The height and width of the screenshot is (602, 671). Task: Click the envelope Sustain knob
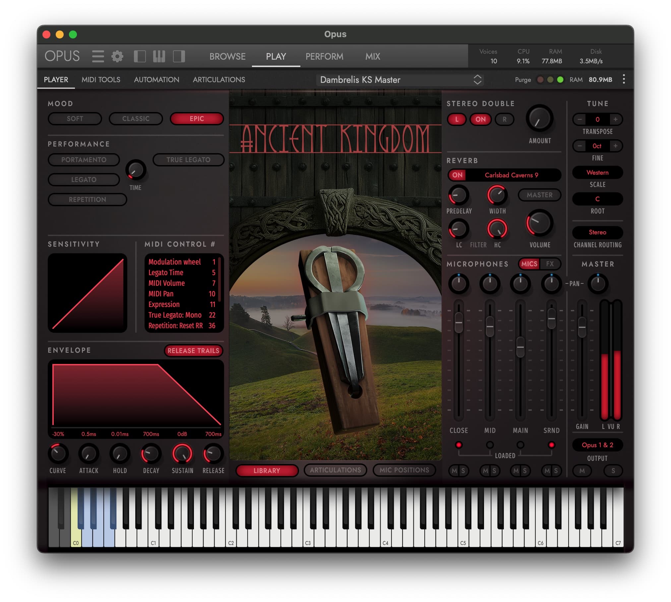point(182,453)
